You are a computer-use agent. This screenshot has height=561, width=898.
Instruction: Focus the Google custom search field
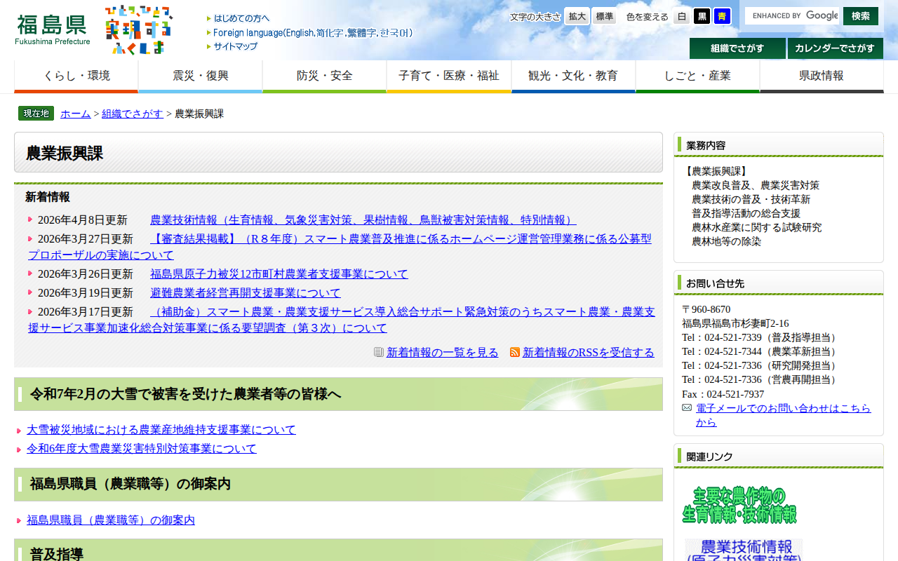coord(791,15)
